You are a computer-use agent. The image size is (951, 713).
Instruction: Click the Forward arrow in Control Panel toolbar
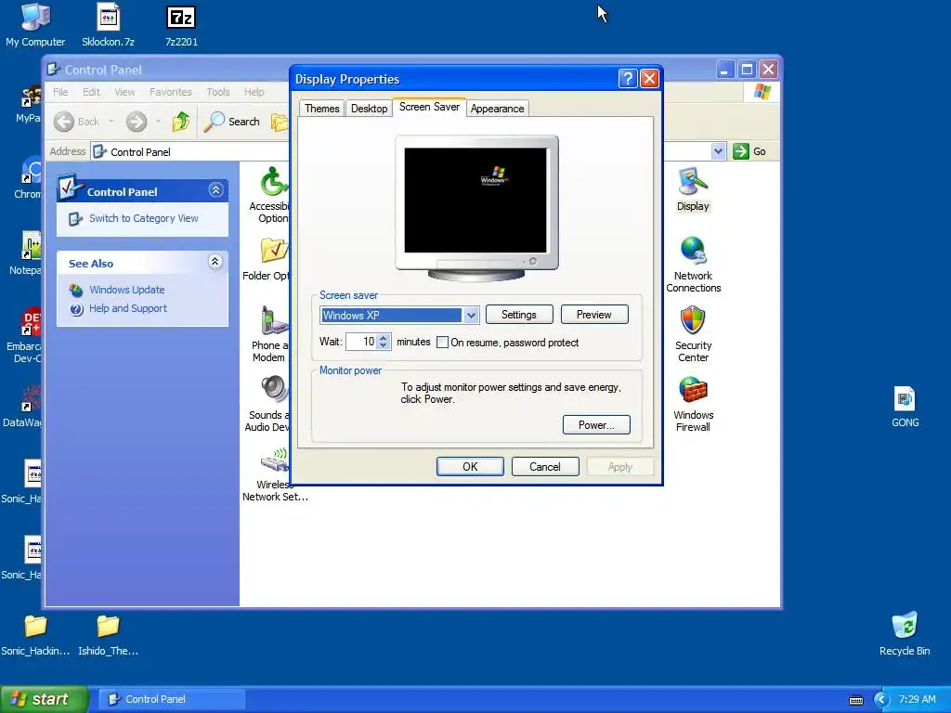pos(137,122)
